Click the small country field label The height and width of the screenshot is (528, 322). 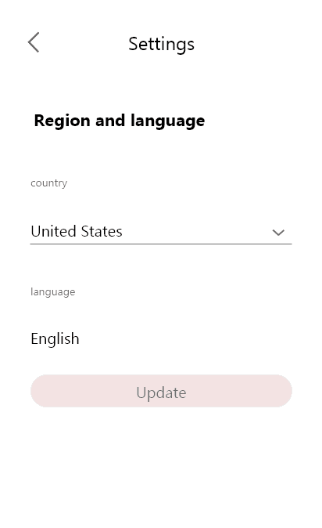(x=48, y=183)
